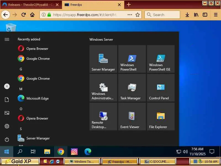
Task: Open Pictures icon in Start sidebar
Action: [7, 113]
